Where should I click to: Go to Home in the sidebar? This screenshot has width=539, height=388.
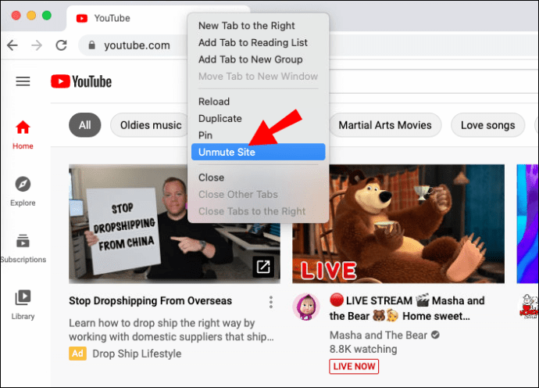(x=23, y=135)
